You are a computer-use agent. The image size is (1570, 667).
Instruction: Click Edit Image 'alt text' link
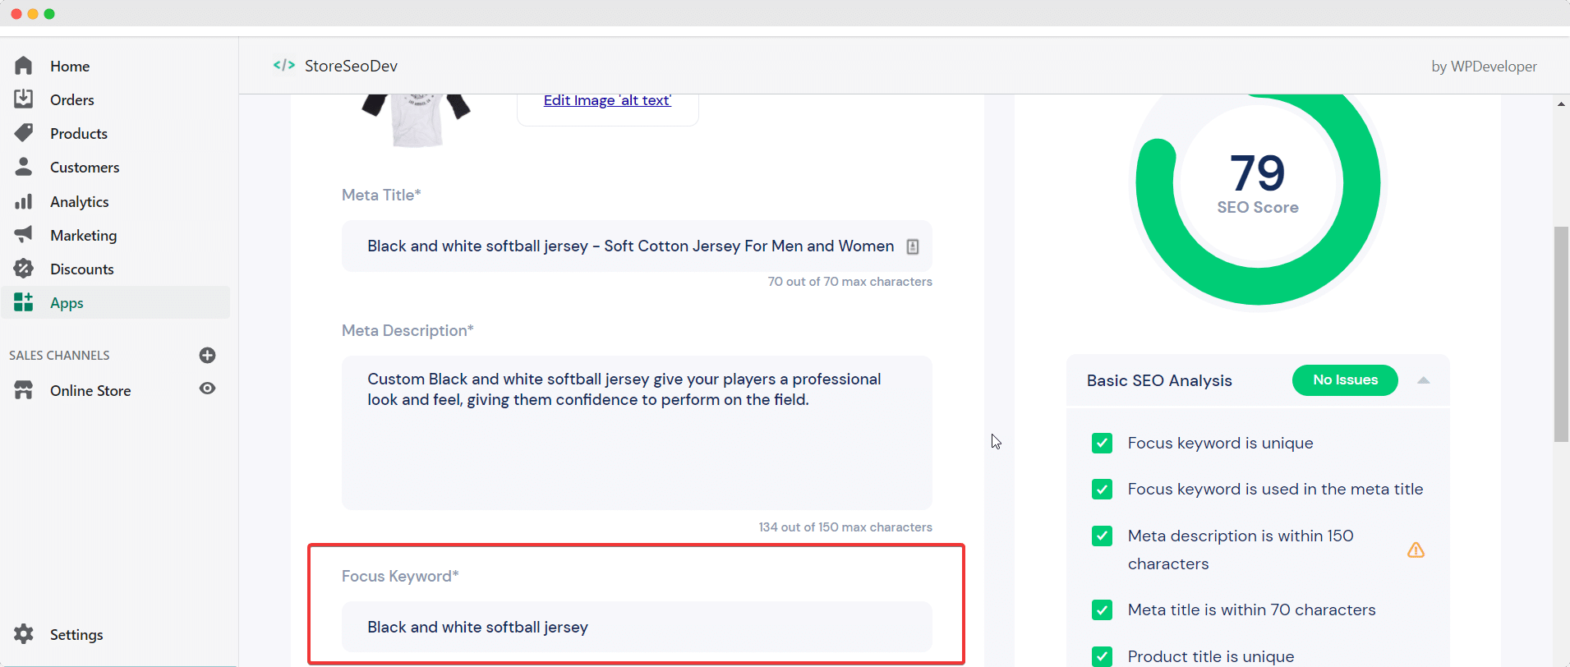(607, 100)
